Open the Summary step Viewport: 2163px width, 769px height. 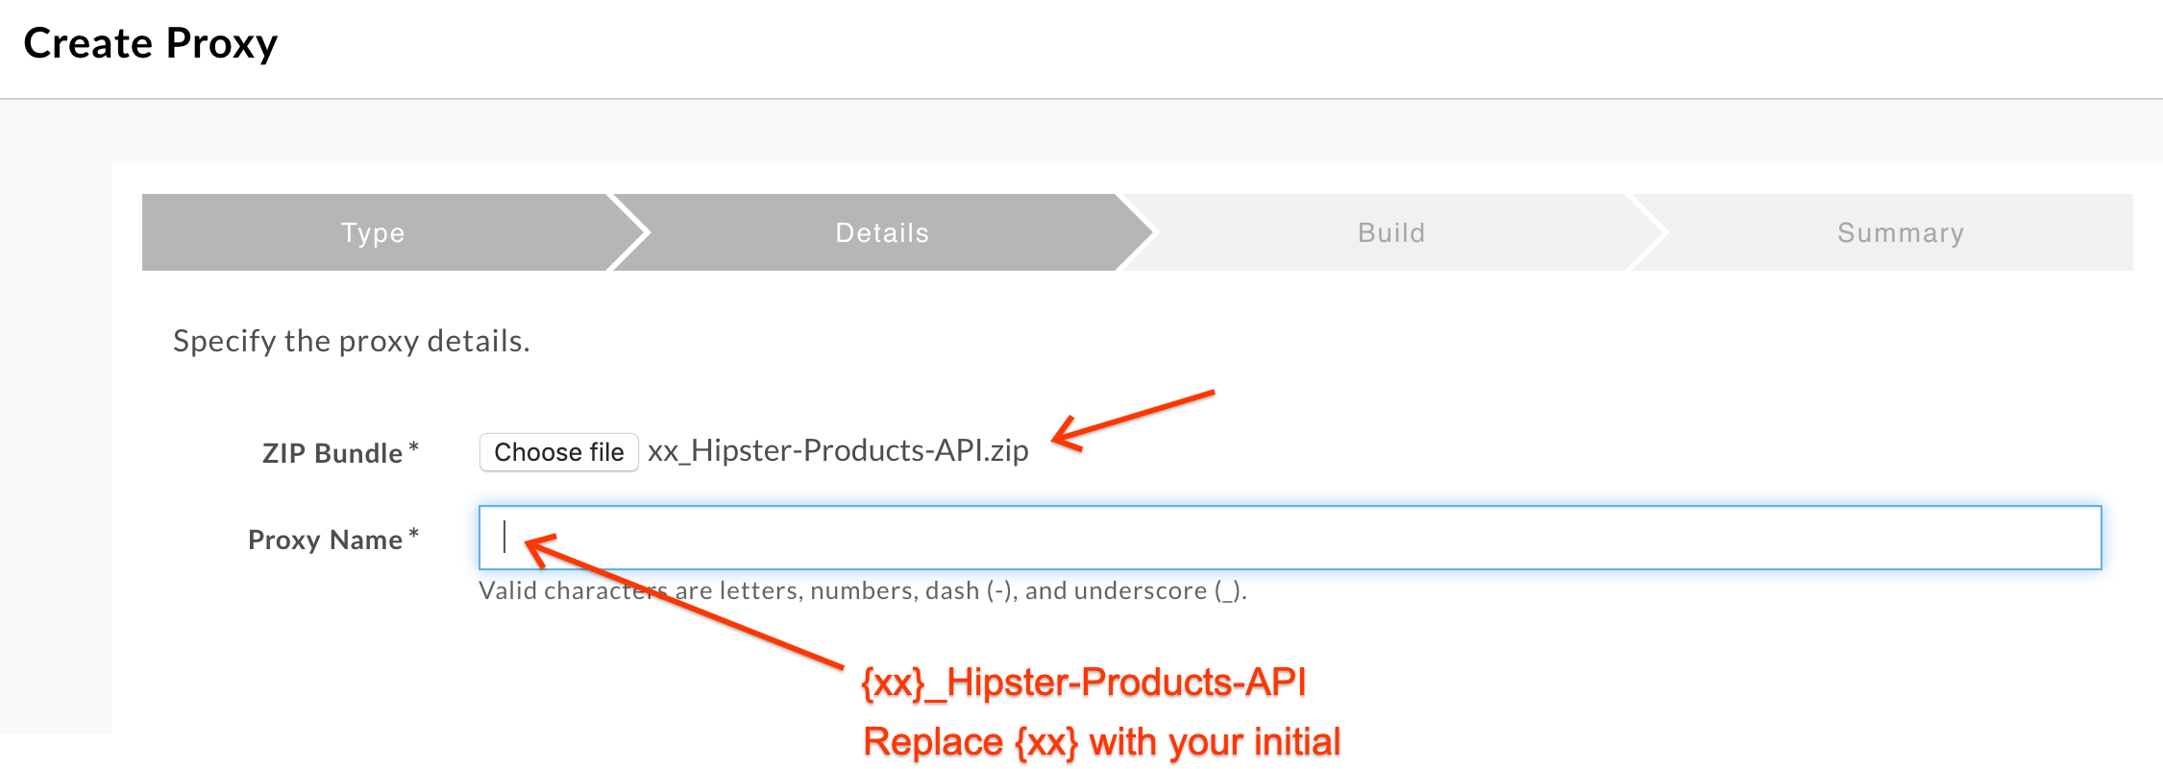(x=1901, y=232)
